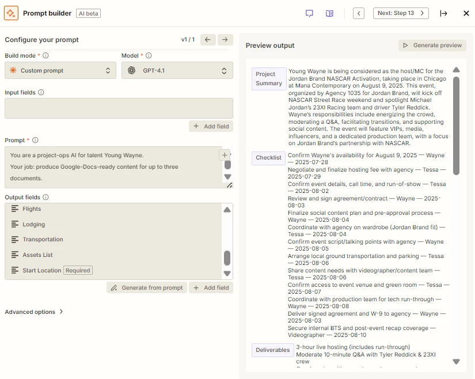The width and height of the screenshot is (475, 379).
Task: Click Add field under Output fields
Action: click(x=211, y=288)
